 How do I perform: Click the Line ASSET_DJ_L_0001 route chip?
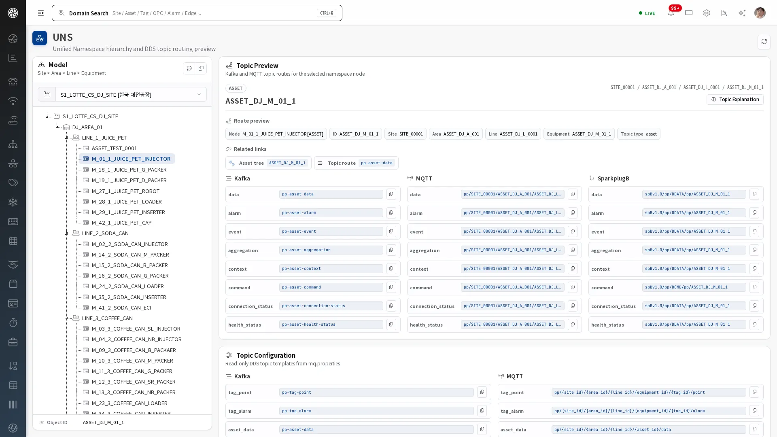pos(513,134)
